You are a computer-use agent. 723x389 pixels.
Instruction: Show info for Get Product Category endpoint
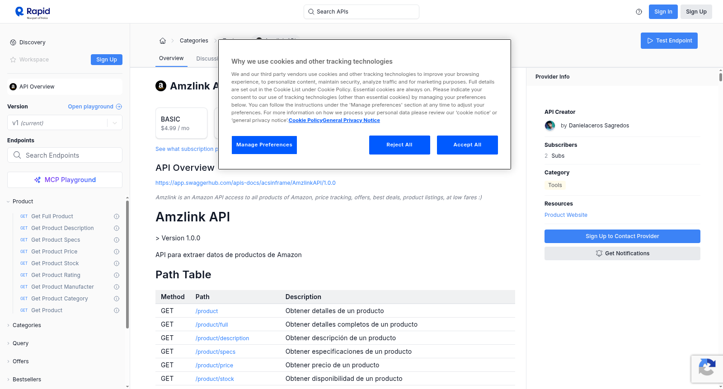pyautogui.click(x=117, y=299)
